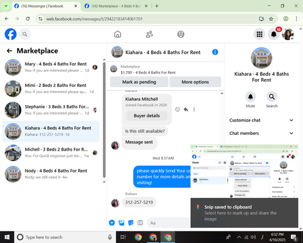Click 312-257-5219 message bubble
The width and height of the screenshot is (303, 243).
pos(139,202)
